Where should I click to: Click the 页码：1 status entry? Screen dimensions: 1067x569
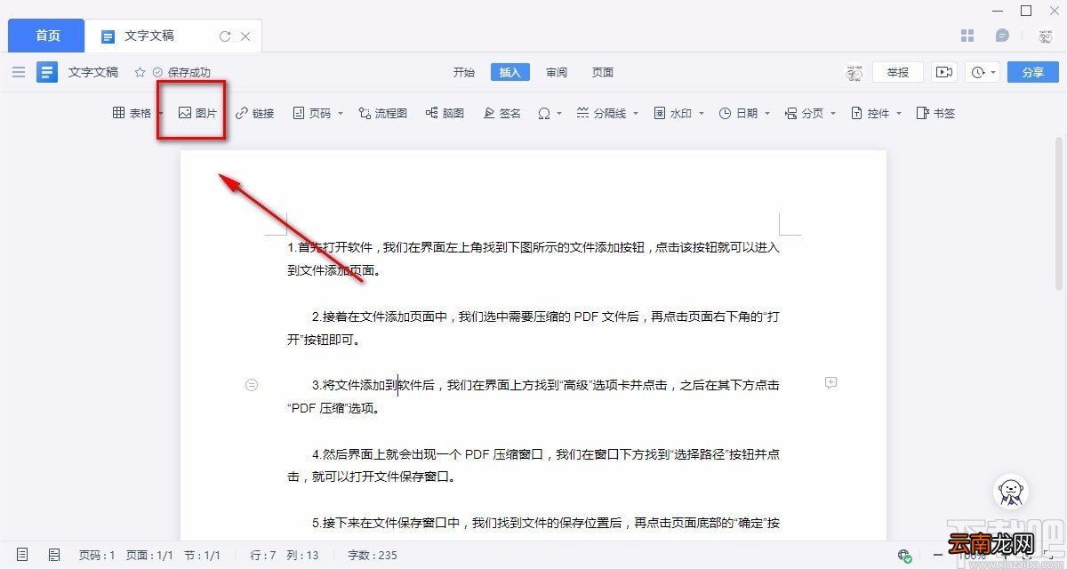click(x=98, y=555)
